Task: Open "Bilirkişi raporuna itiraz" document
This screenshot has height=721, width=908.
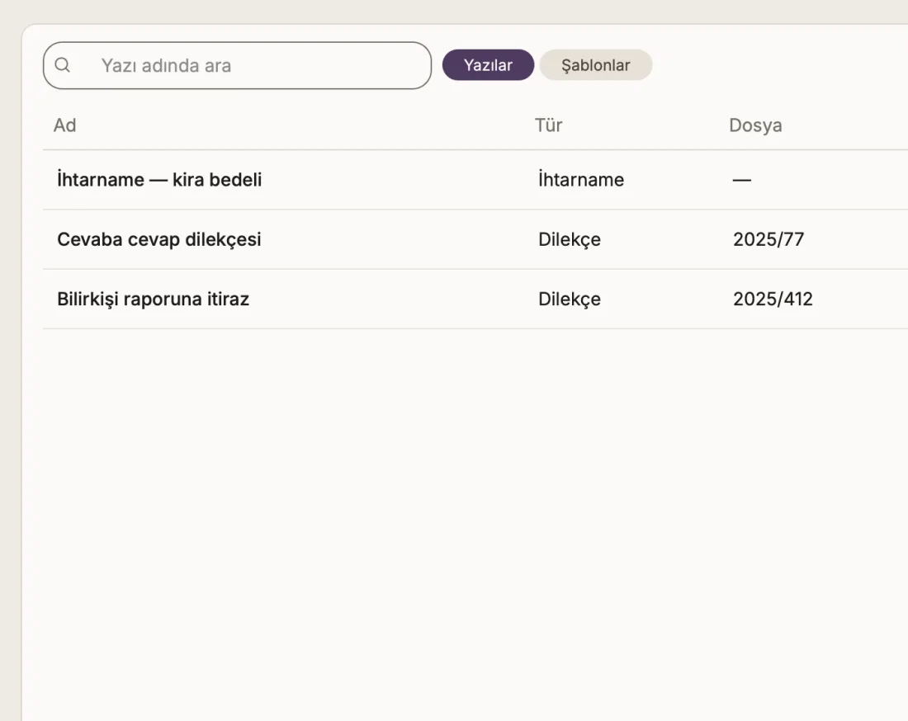Action: click(x=153, y=299)
